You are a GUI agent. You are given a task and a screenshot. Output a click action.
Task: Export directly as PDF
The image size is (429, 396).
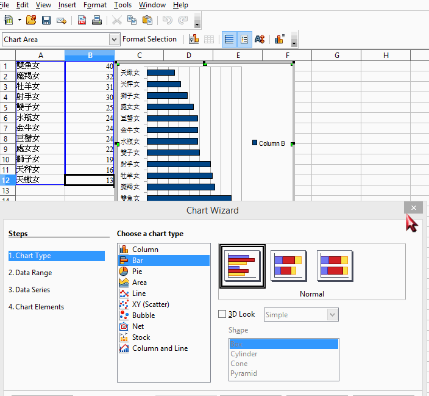[x=82, y=20]
